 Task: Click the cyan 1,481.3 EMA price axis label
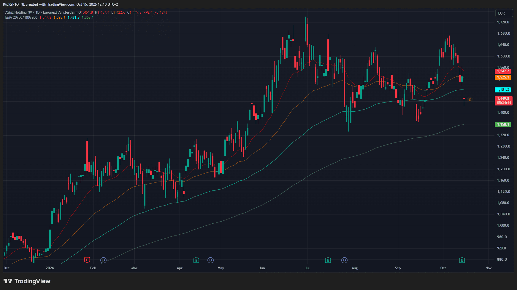pyautogui.click(x=503, y=90)
